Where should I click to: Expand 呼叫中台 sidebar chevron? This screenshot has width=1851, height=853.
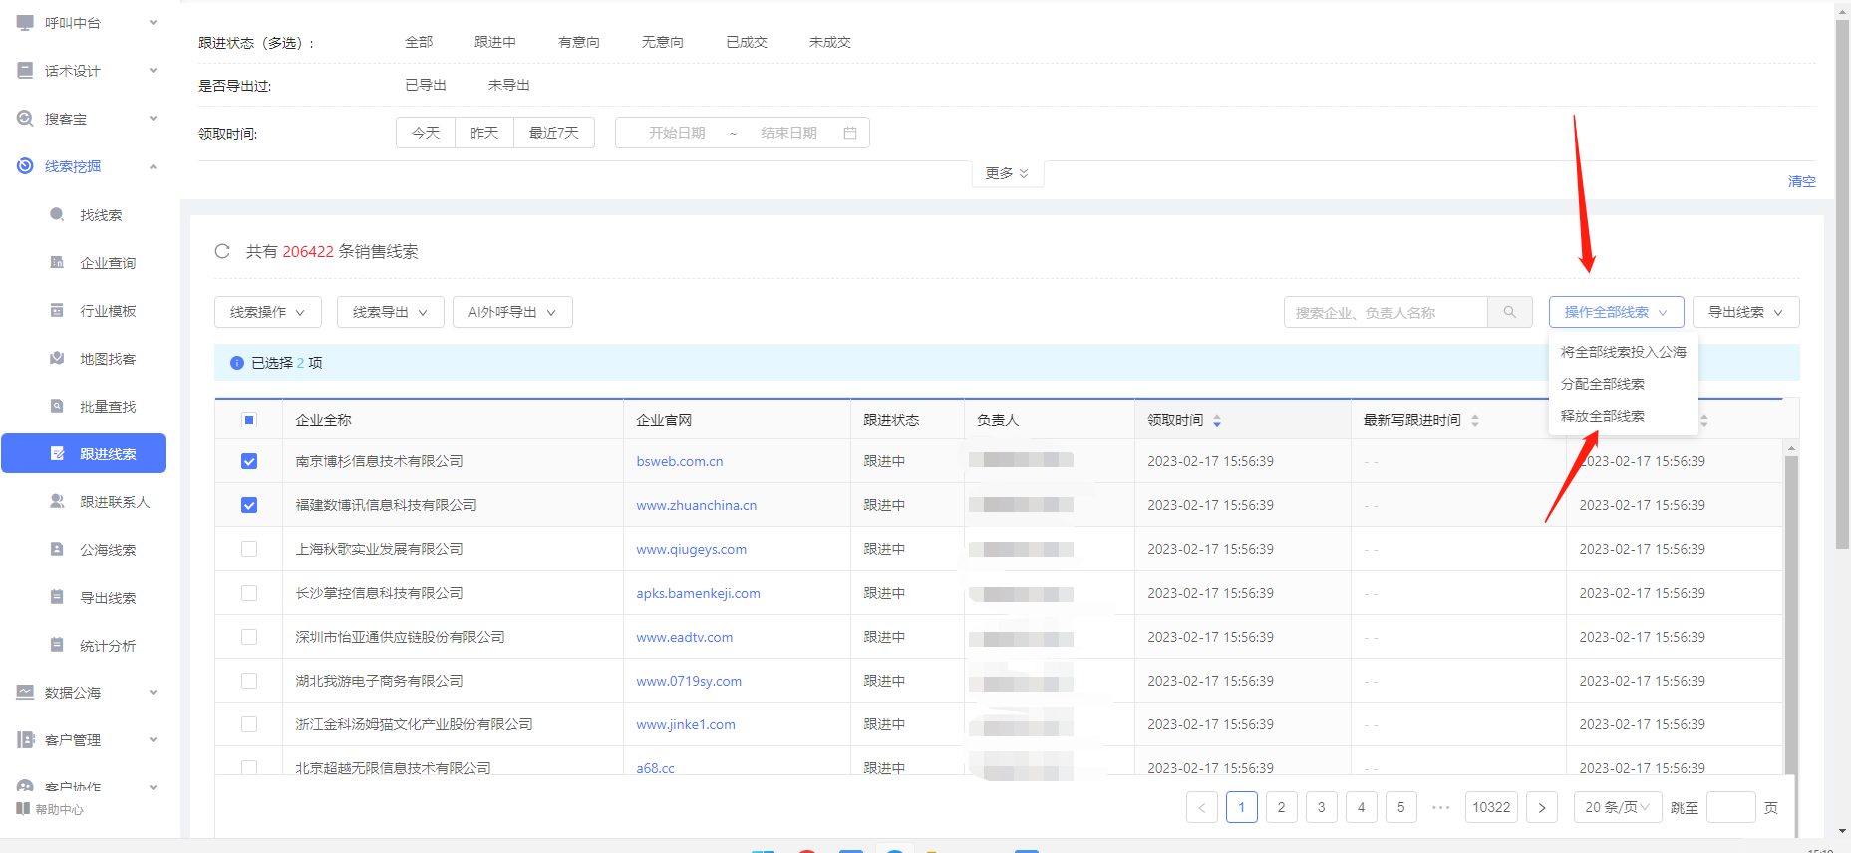(154, 22)
